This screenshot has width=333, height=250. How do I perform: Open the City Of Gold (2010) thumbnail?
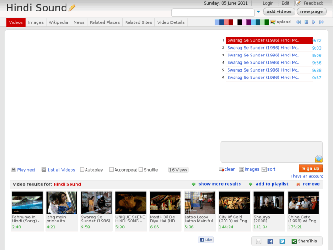[235, 203]
